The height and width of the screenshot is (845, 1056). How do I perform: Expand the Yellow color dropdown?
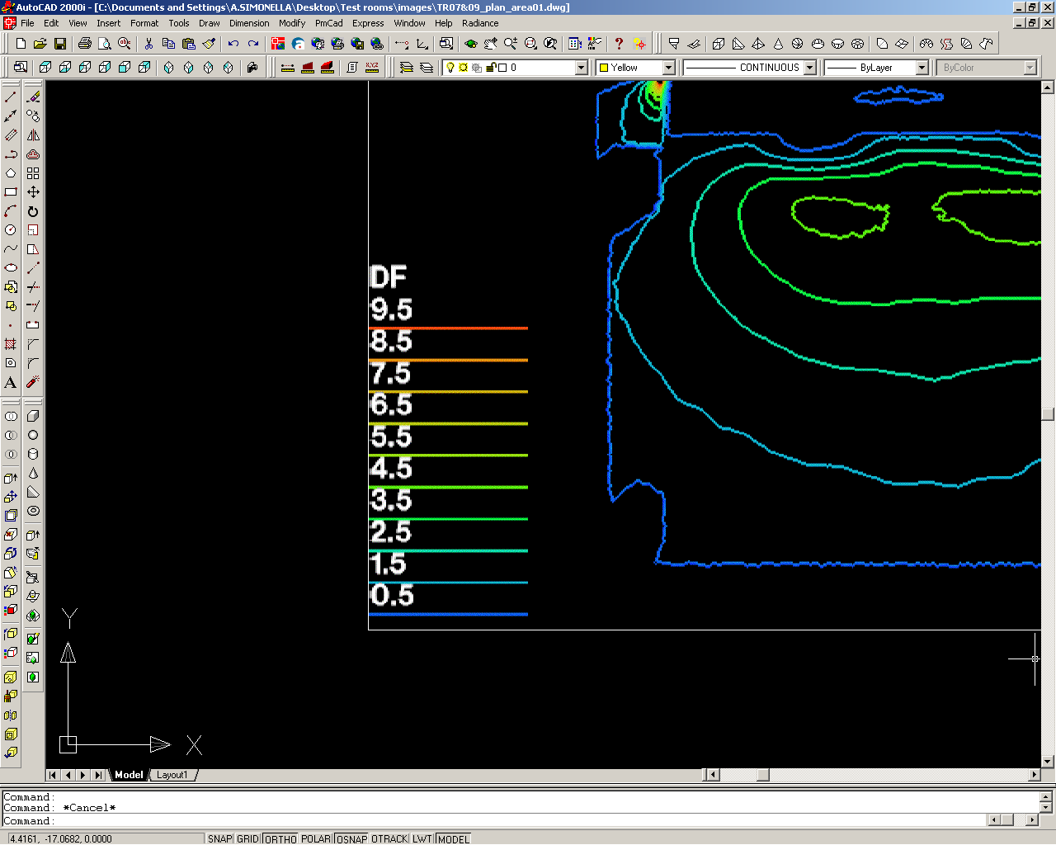pos(668,68)
